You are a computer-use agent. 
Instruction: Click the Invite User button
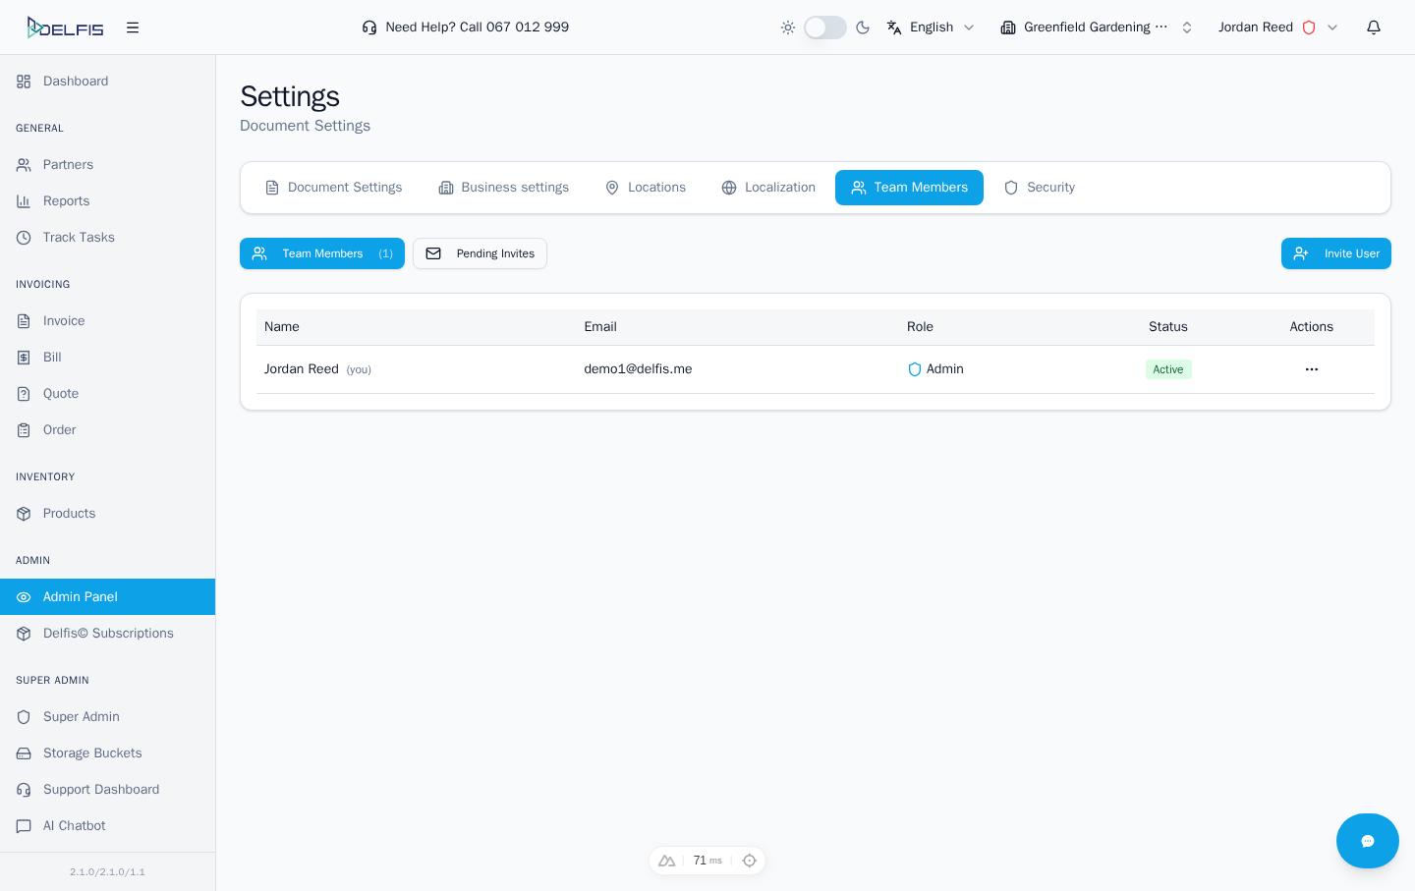tap(1335, 253)
